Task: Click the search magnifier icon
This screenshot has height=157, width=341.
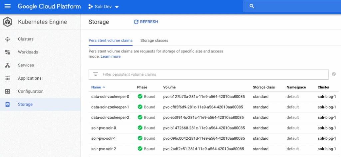Action: point(252,6)
